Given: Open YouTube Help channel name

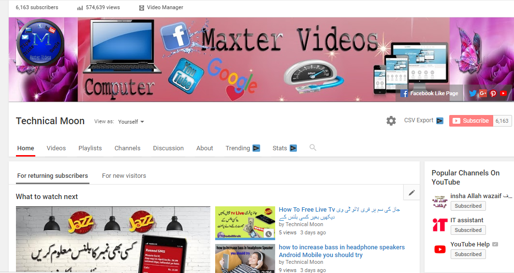Looking at the screenshot, I should pos(470,244).
